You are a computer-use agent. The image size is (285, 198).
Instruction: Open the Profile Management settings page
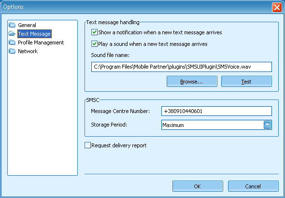coord(41,42)
